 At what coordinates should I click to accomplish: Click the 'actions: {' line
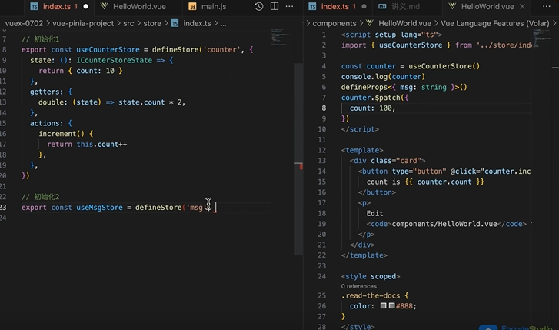pos(51,123)
